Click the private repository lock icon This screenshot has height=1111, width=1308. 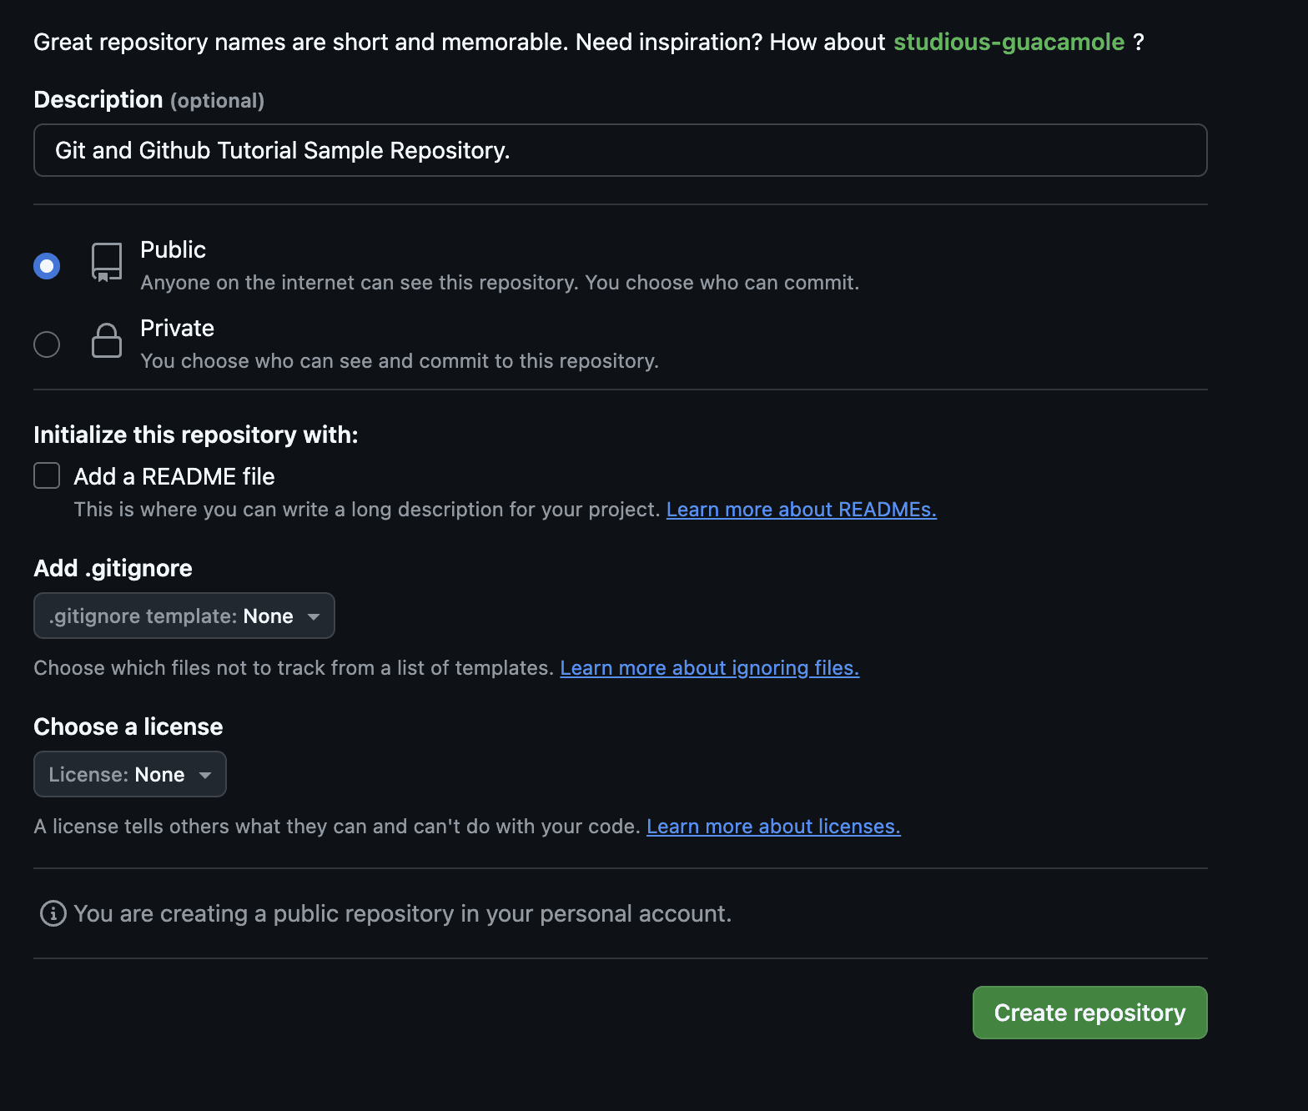(x=107, y=341)
